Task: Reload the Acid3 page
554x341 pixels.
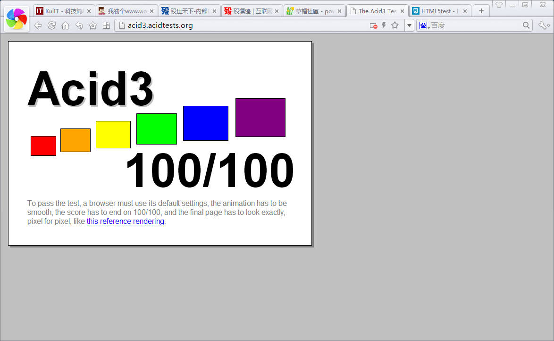Action: click(x=51, y=26)
